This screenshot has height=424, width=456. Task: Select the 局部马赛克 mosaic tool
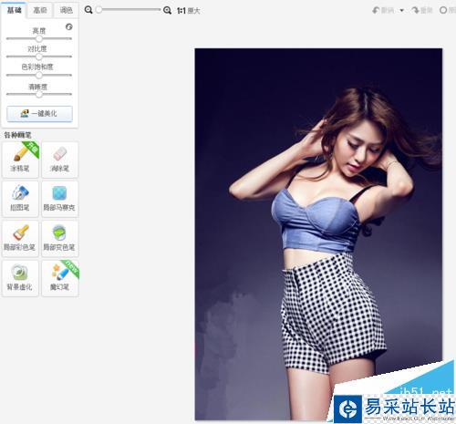pyautogui.click(x=60, y=199)
